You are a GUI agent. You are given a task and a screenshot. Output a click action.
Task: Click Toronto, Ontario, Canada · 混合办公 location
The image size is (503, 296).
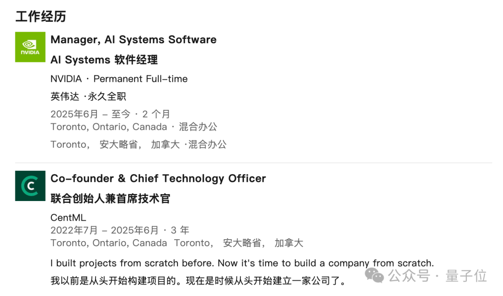tap(134, 127)
